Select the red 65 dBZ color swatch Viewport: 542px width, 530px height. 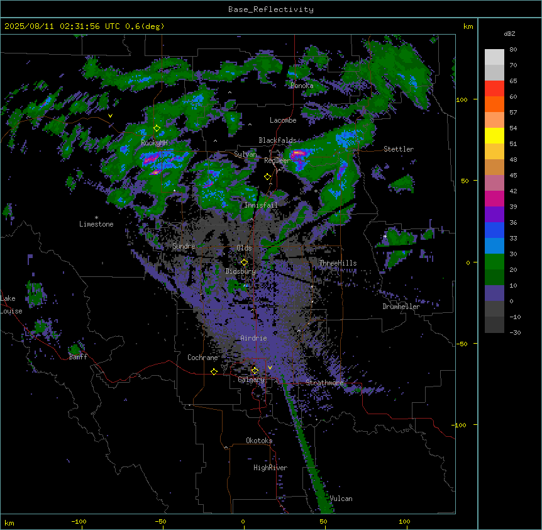pyautogui.click(x=494, y=89)
